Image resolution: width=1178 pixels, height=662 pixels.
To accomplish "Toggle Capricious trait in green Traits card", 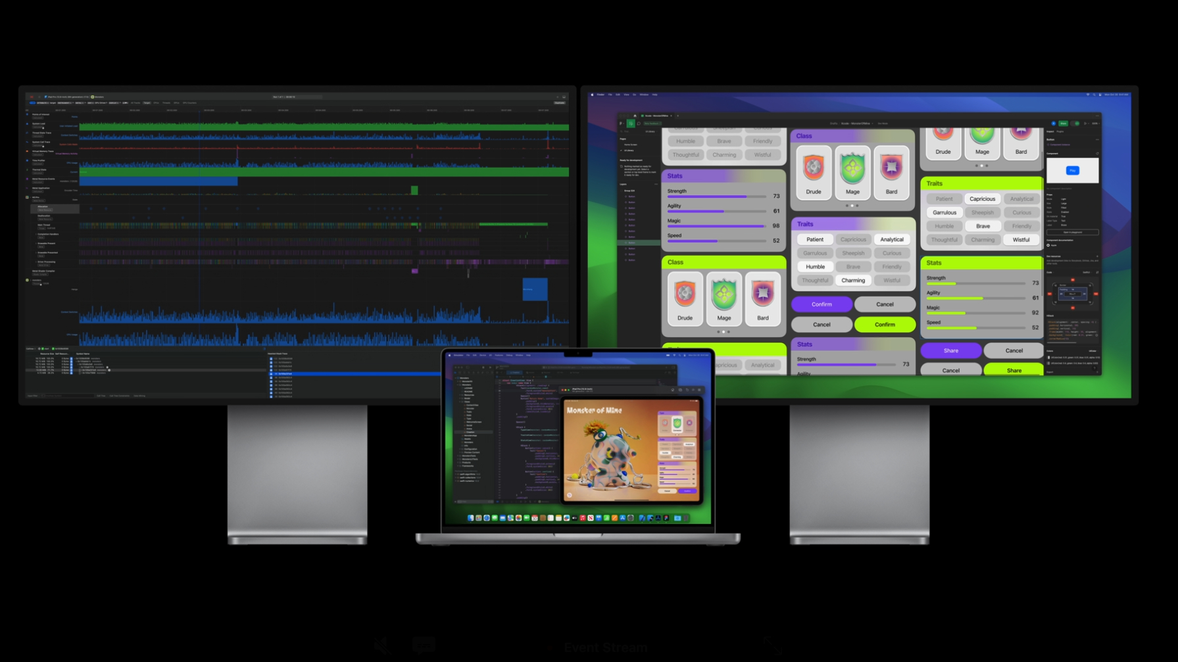I will [983, 199].
